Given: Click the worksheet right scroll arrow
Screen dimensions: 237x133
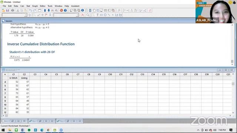Looking at the screenshot, I should pyautogui.click(x=230, y=116).
